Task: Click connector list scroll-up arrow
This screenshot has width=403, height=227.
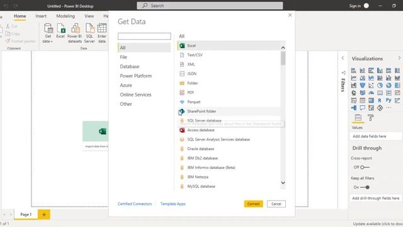Action: [283, 48]
